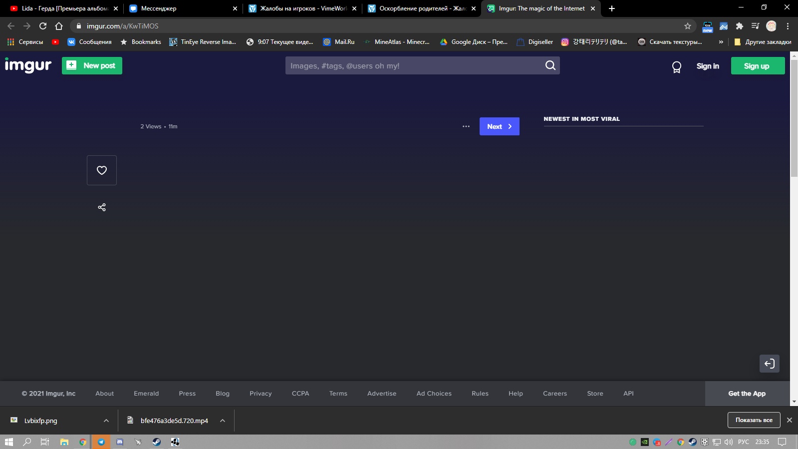Click the share icon below the heart
Image resolution: width=798 pixels, height=449 pixels.
pos(102,207)
